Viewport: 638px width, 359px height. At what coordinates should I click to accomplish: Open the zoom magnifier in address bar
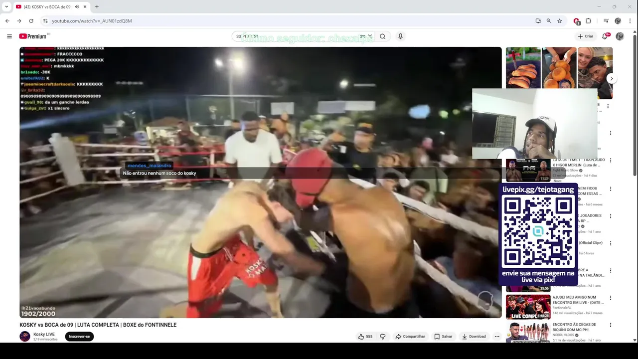click(549, 21)
